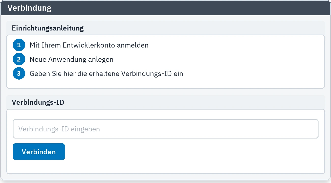Click the Verbindungs-ID section header

[38, 102]
